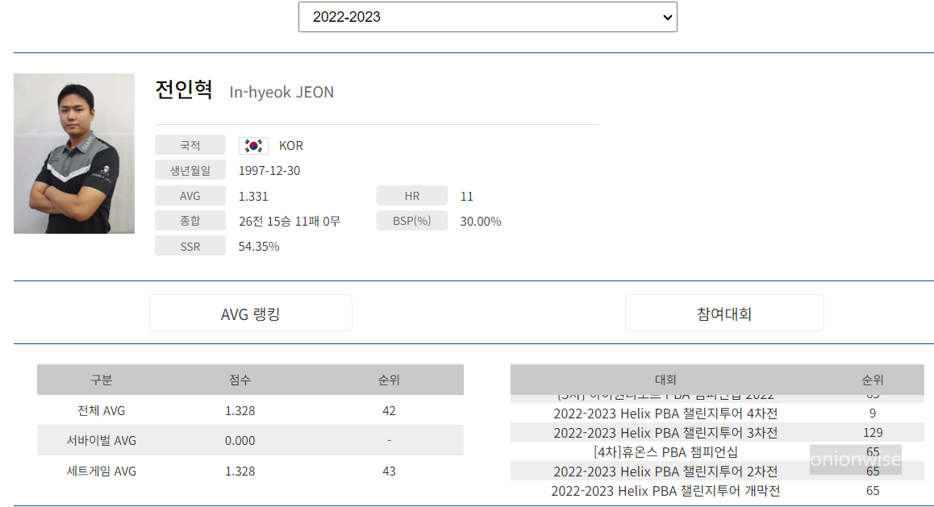Switch to the AVG 랭킹 view

250,313
